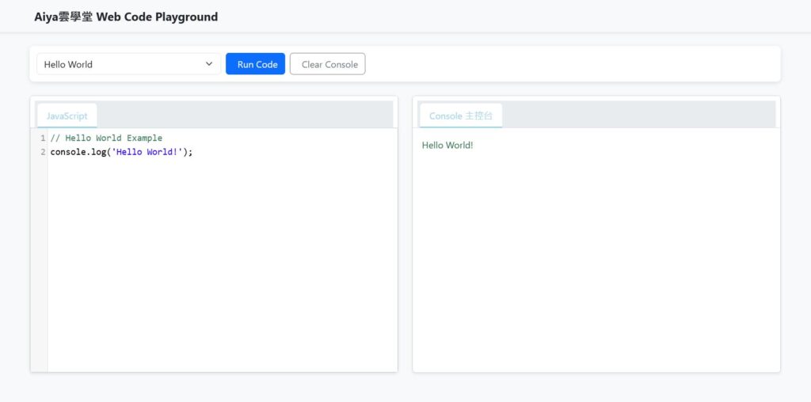The width and height of the screenshot is (811, 402).
Task: Click the word console in line 2
Action: click(x=67, y=152)
